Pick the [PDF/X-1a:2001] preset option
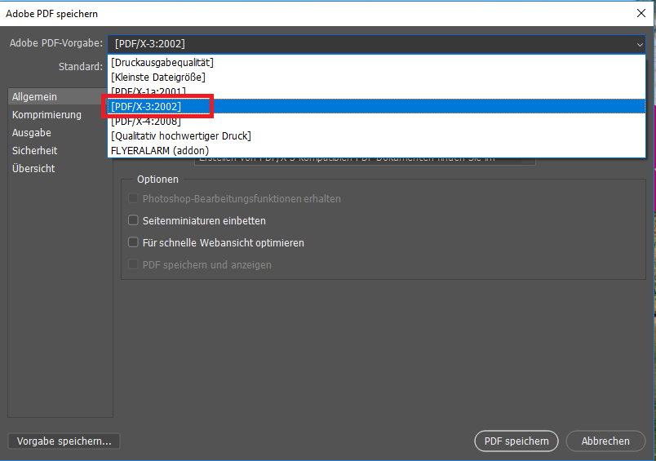 click(148, 91)
